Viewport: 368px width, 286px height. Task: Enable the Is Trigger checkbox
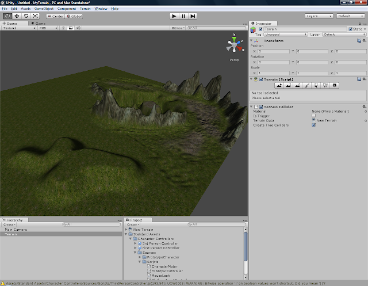coord(313,116)
